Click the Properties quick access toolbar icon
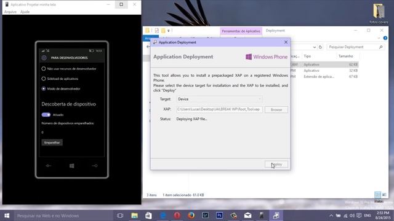 point(157,31)
